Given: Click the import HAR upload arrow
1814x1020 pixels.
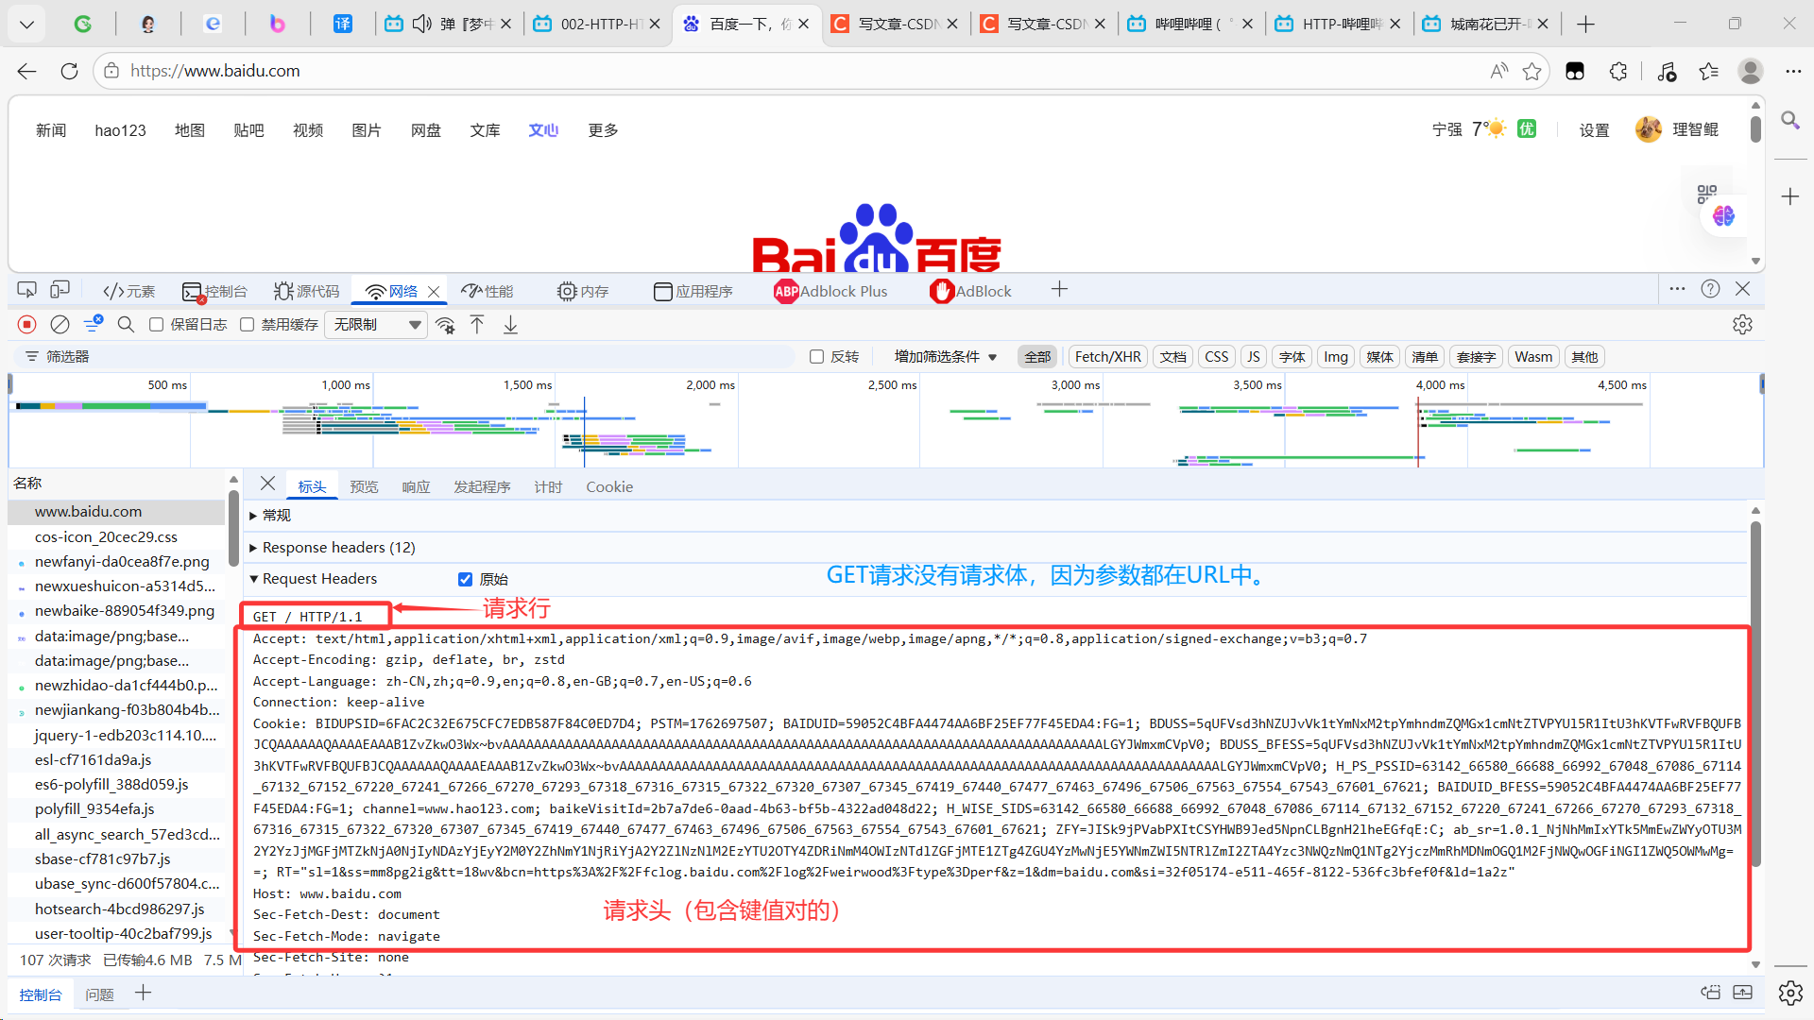Looking at the screenshot, I should point(477,325).
